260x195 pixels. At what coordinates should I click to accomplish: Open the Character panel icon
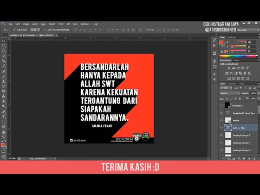pos(214,74)
